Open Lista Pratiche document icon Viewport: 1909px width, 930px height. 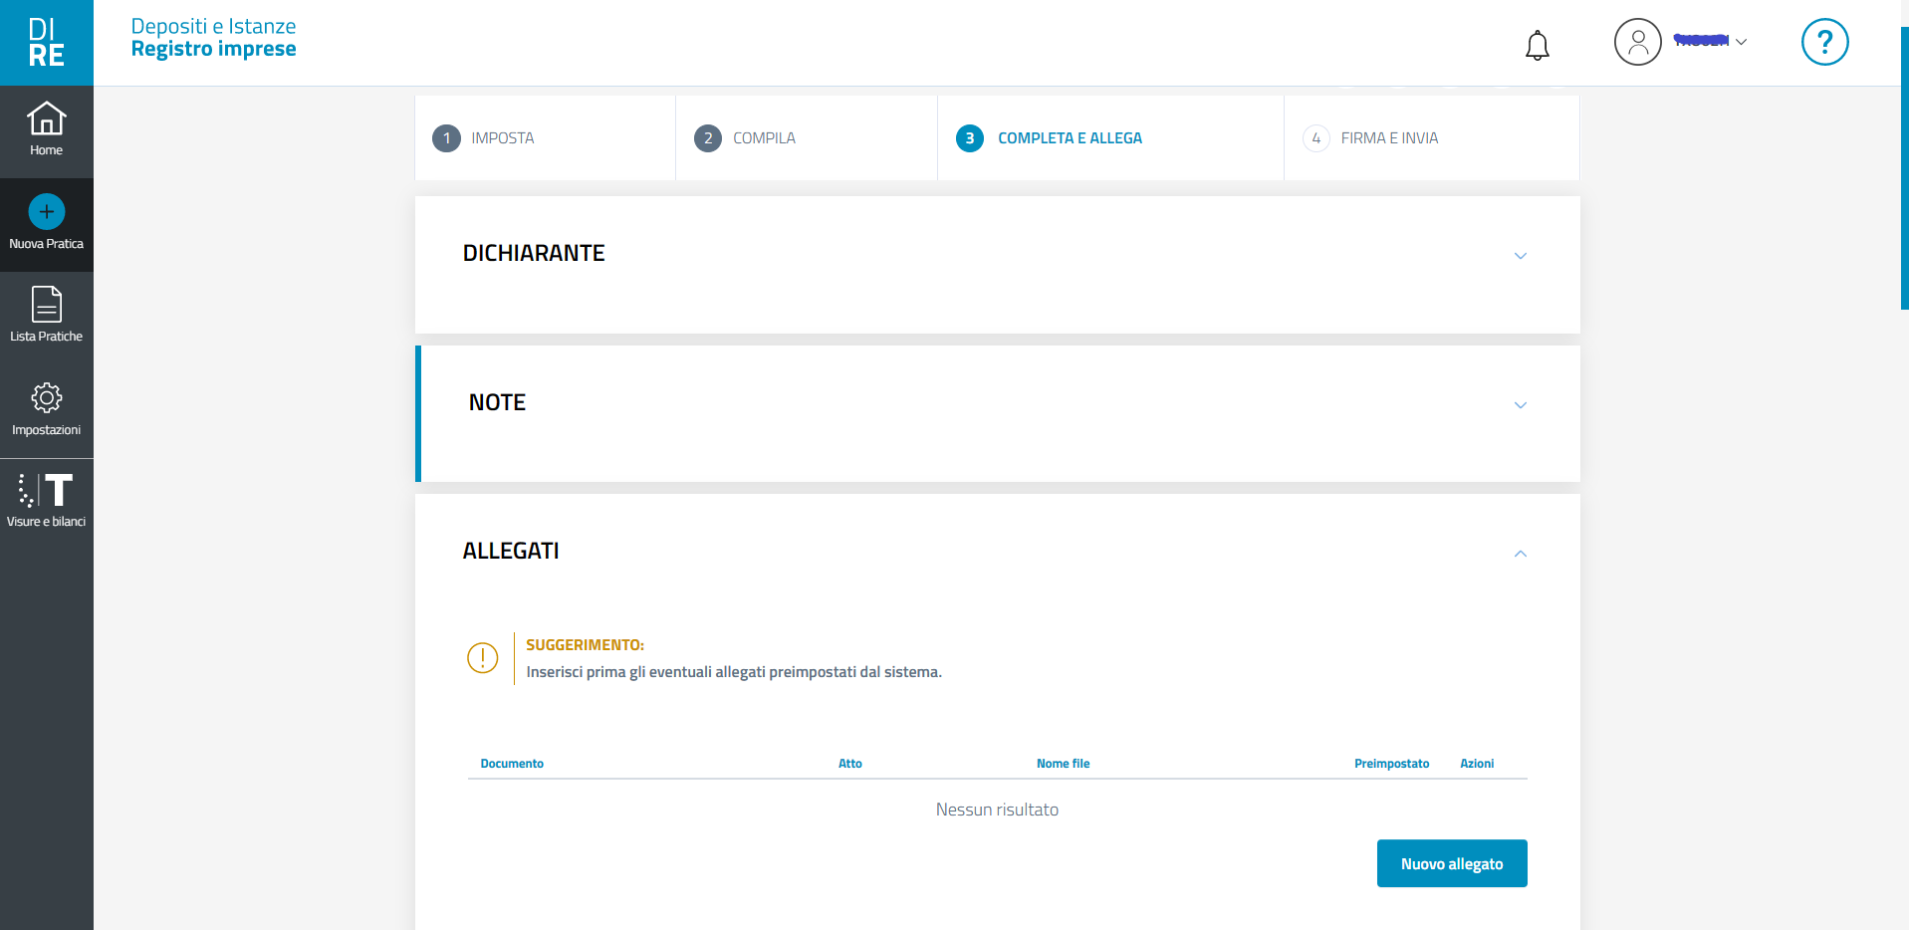[46, 305]
